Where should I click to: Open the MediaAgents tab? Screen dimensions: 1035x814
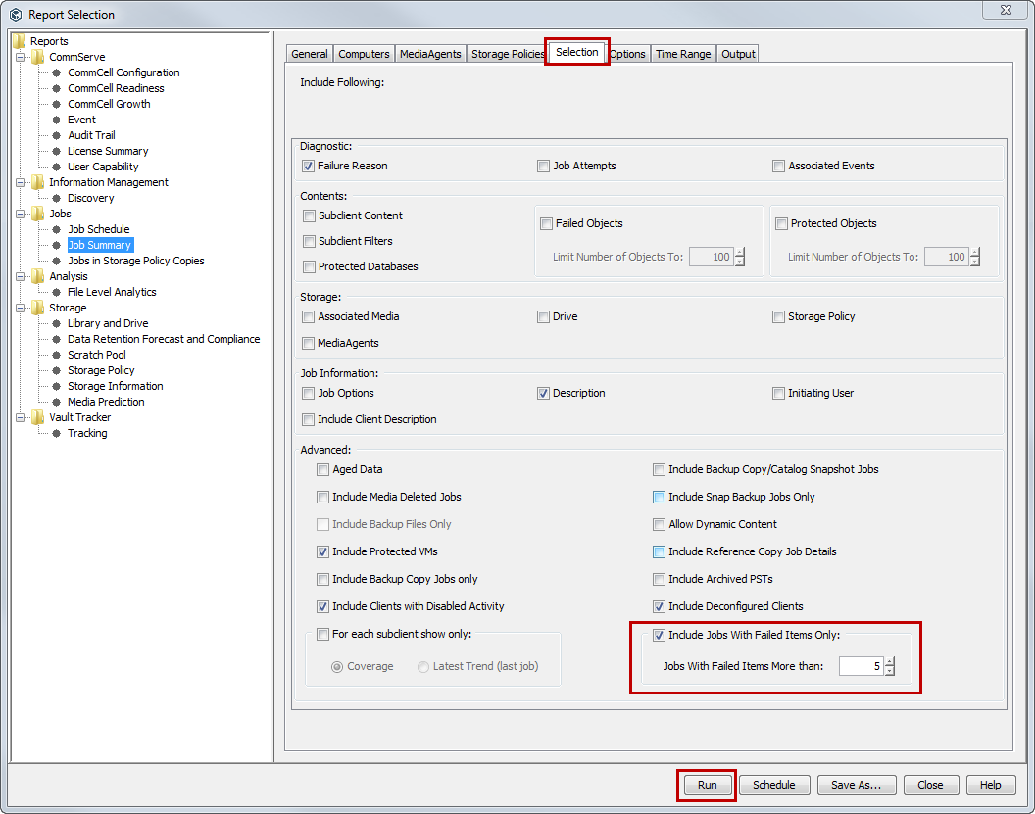(431, 54)
